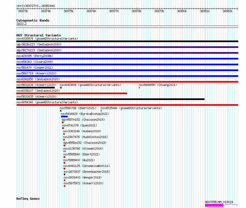246x208 pixels.
Task: Click the esv3673937 Besenbacher2015 text label
Action: tap(87, 172)
